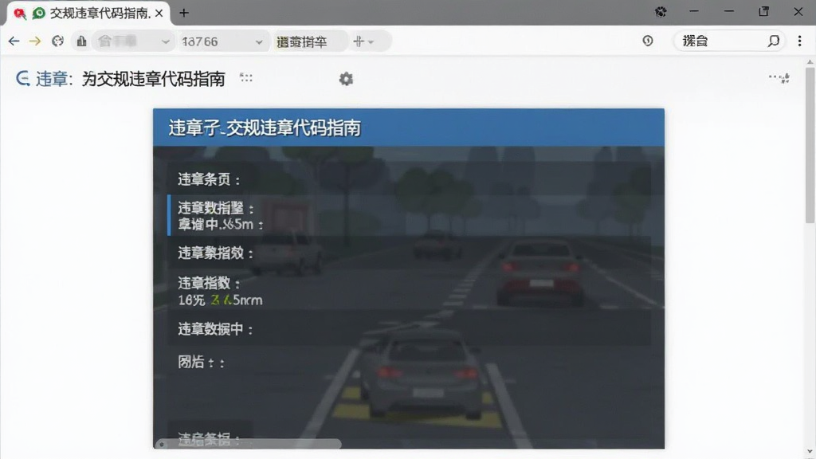Viewport: 816px width, 459px height.
Task: Click the blue panel header 交规违章代码指南
Action: [x=409, y=127]
